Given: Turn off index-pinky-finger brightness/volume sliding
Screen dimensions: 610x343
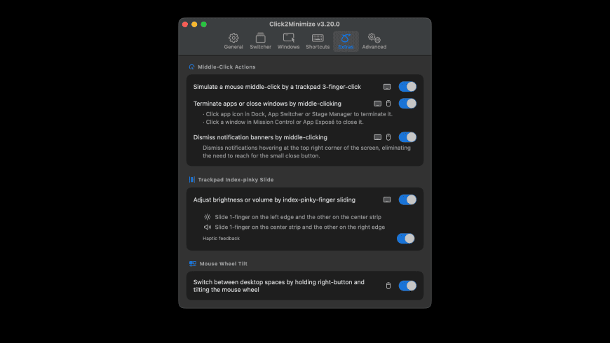Looking at the screenshot, I should (x=407, y=199).
